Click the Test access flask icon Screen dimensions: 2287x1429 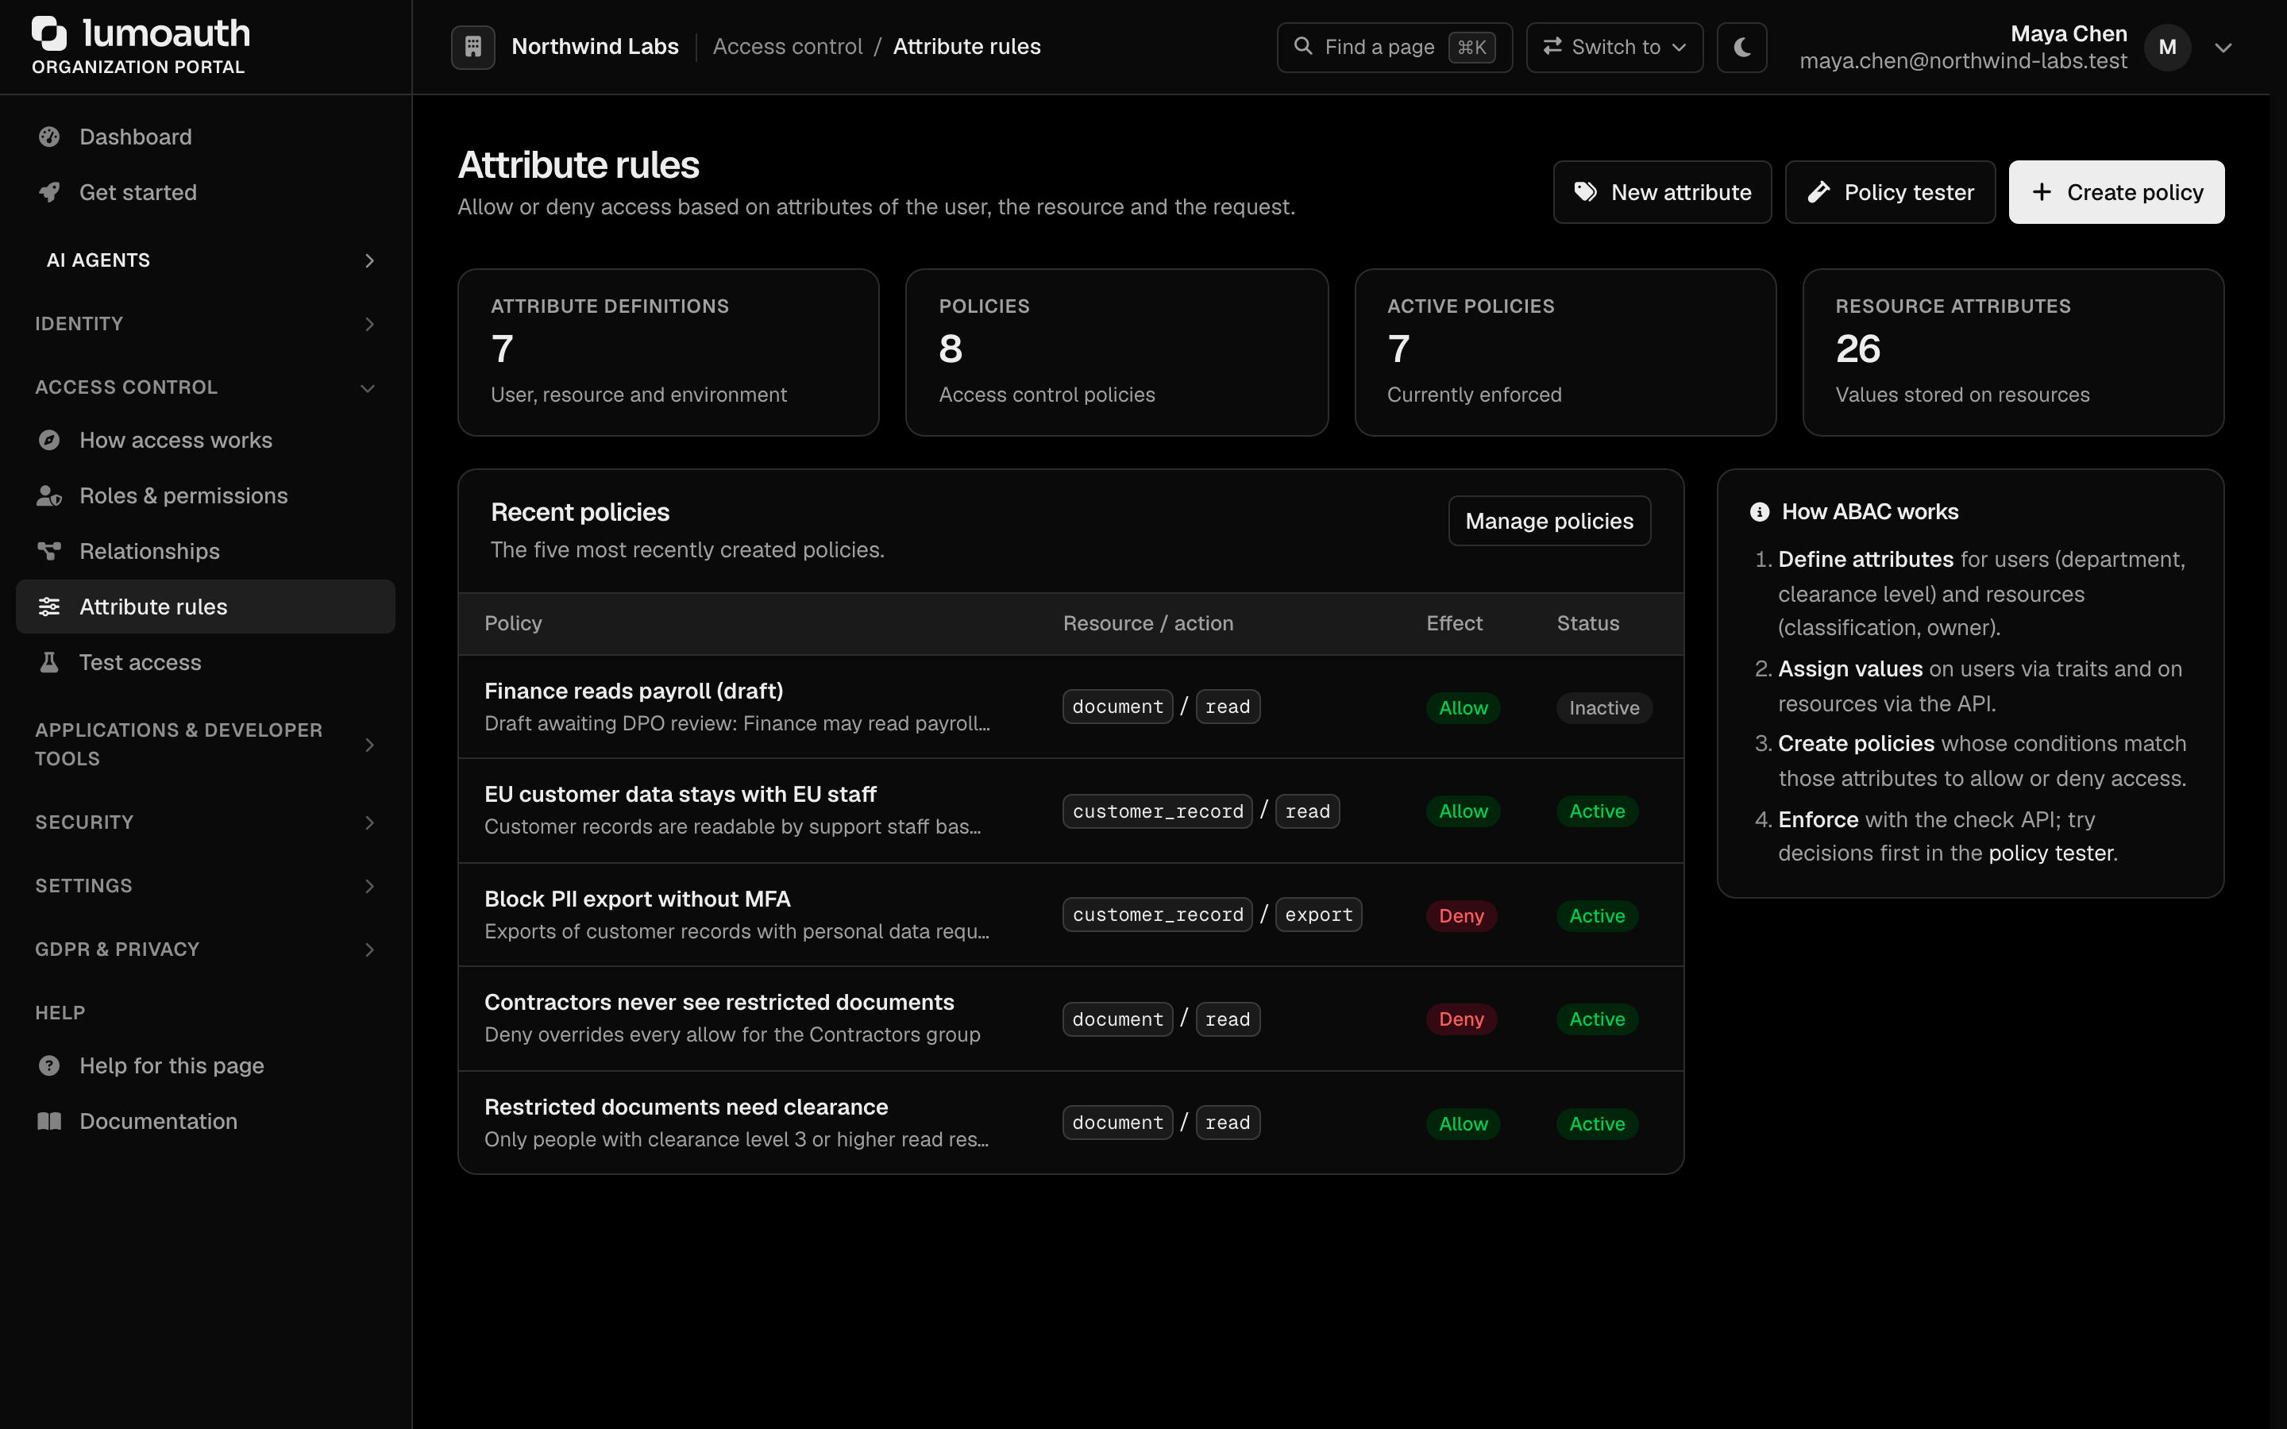[49, 663]
